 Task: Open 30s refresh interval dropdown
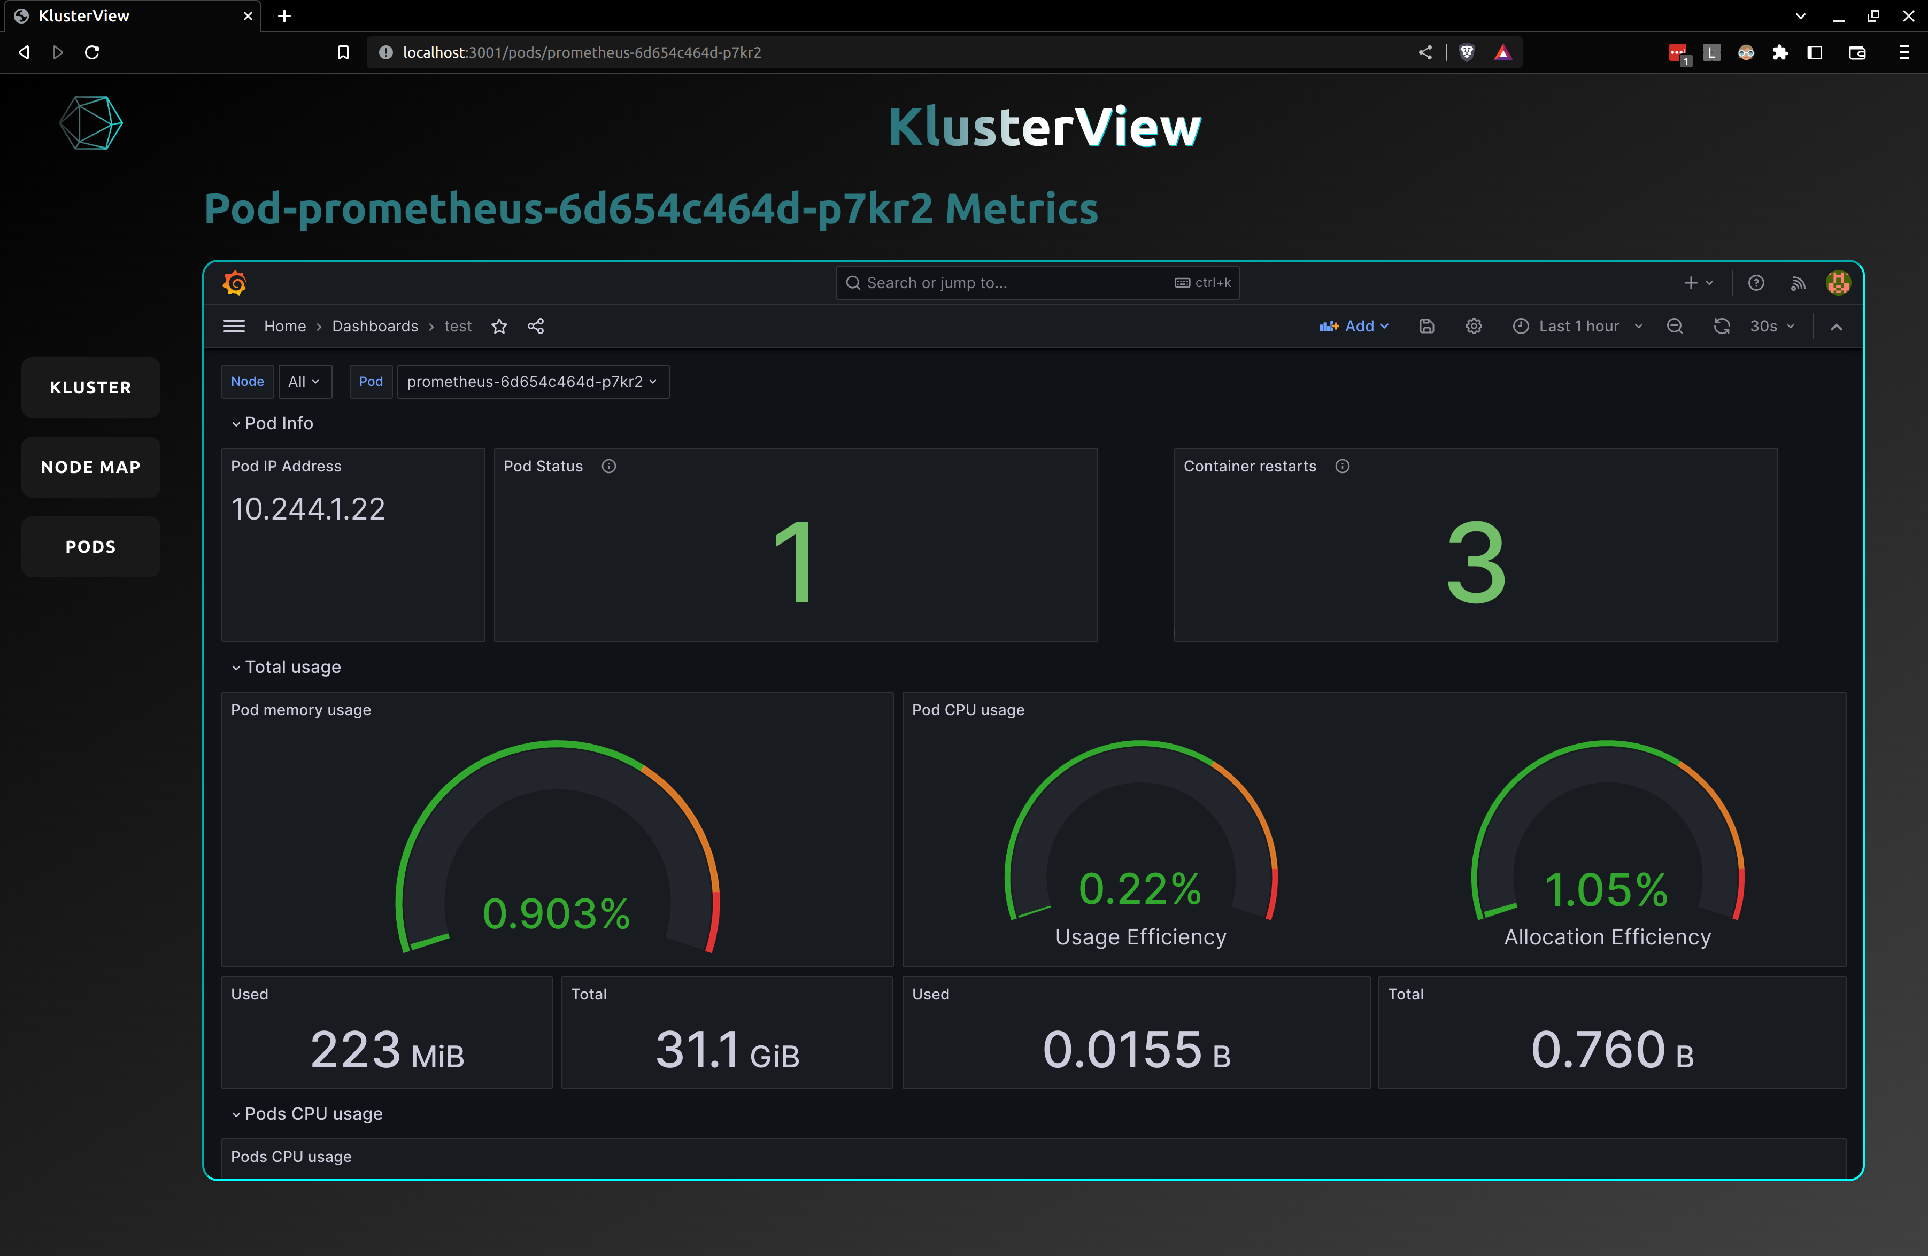coord(1772,327)
